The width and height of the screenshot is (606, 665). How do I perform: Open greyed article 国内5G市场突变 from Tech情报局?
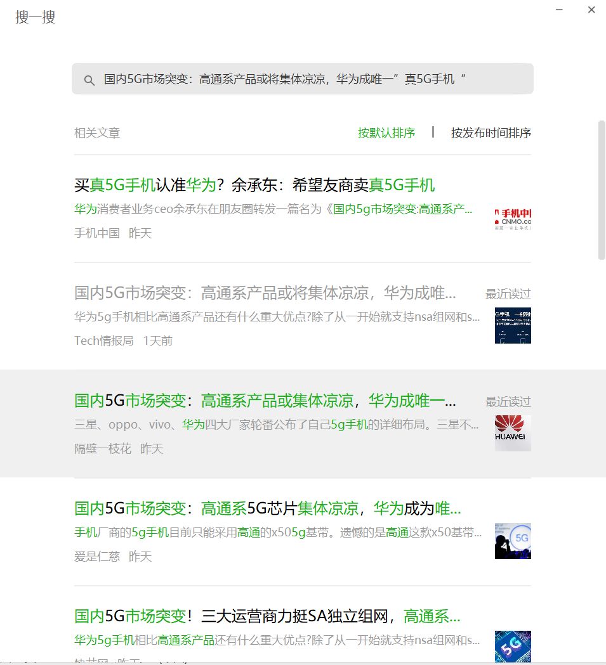coord(265,293)
